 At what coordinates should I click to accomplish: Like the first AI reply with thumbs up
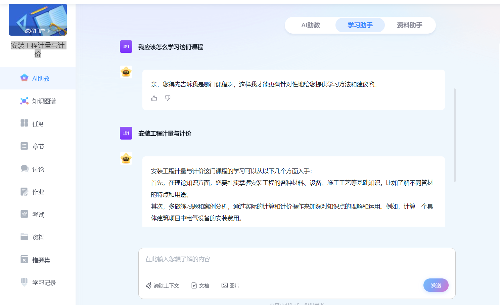click(154, 98)
